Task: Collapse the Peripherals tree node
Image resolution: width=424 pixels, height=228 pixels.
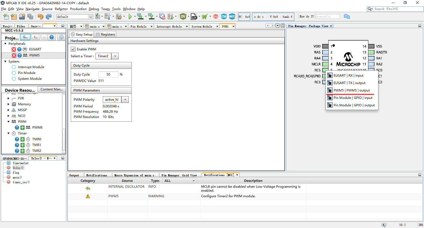Action: (5, 44)
